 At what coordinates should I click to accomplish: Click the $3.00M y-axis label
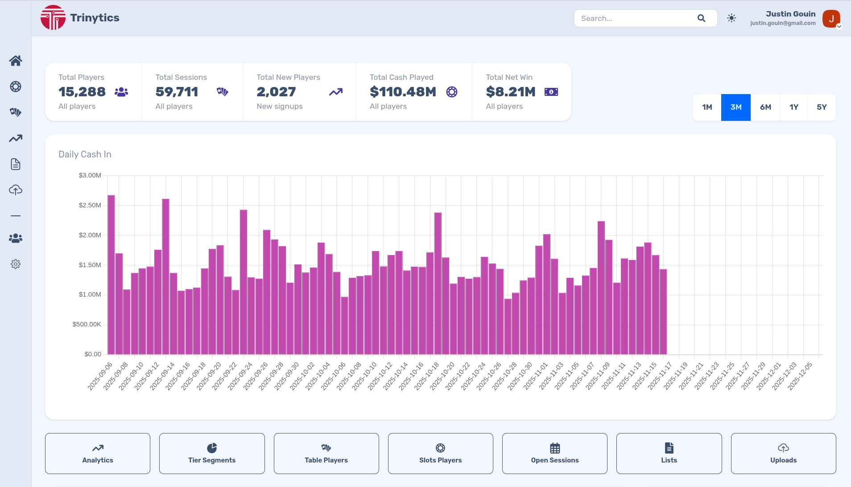90,175
